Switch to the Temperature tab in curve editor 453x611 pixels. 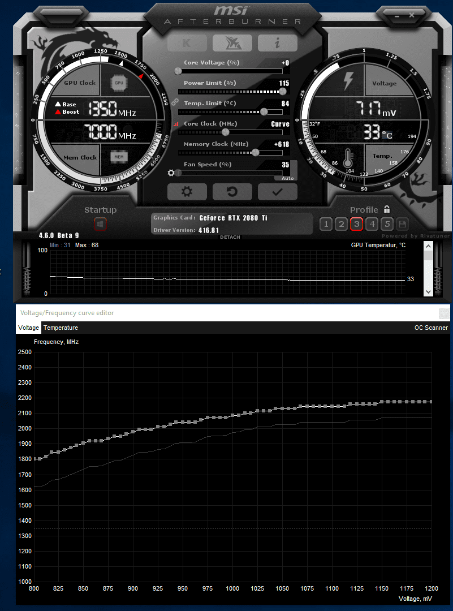click(x=61, y=328)
